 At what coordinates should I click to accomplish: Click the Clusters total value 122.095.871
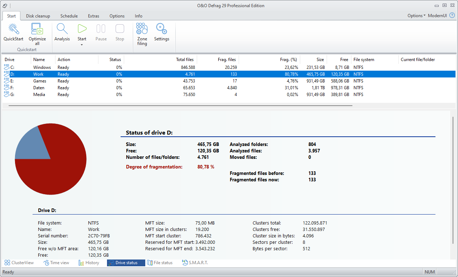[x=315, y=223]
